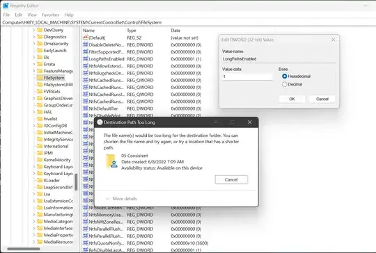Select the Decimal base radio button
This screenshot has width=376, height=253.
pos(284,84)
